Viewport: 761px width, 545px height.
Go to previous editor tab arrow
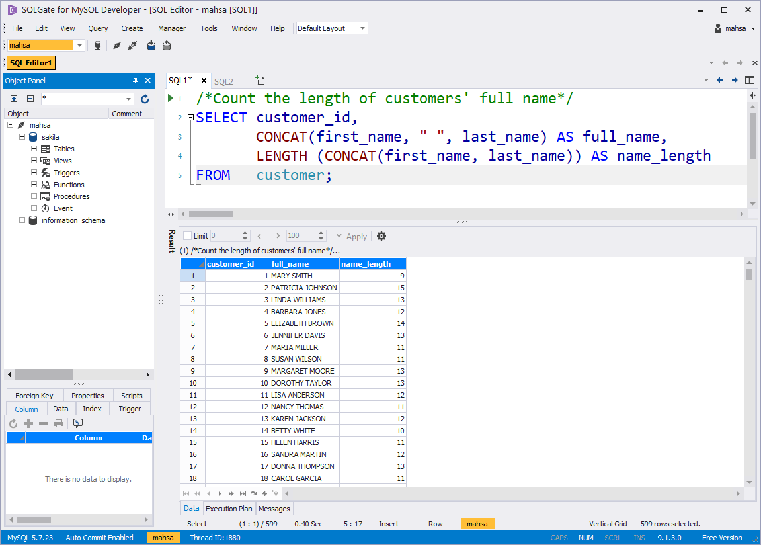coord(720,80)
